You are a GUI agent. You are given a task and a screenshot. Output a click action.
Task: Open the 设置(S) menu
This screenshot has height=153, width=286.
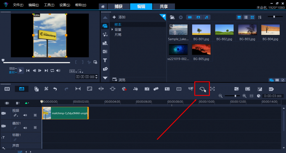tap(65, 5)
